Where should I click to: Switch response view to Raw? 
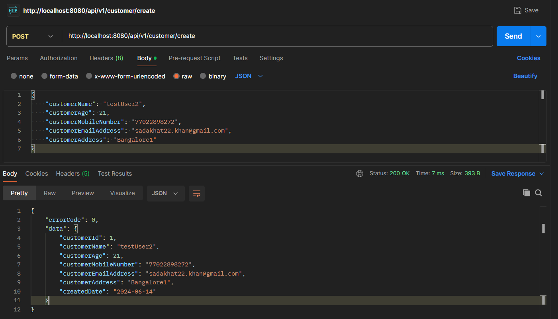point(50,193)
